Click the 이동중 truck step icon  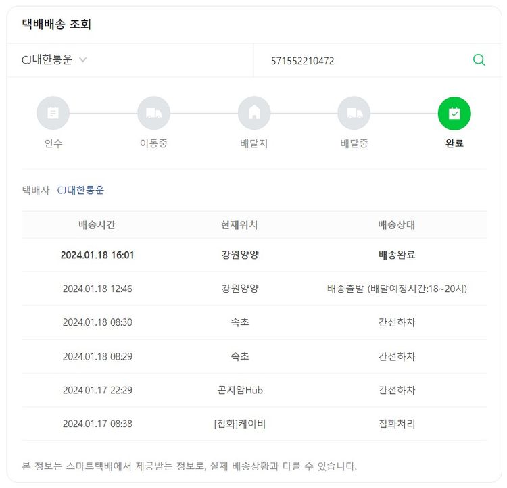[153, 113]
